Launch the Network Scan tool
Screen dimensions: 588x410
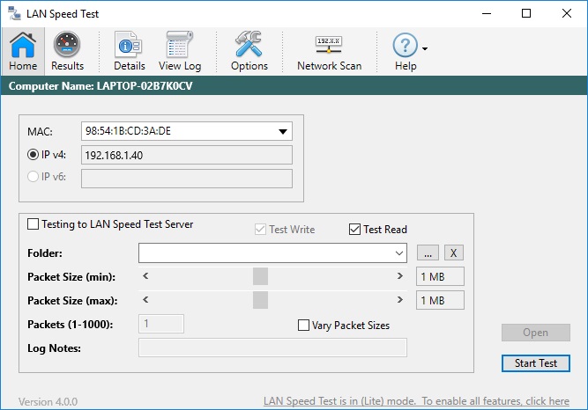[x=329, y=51]
